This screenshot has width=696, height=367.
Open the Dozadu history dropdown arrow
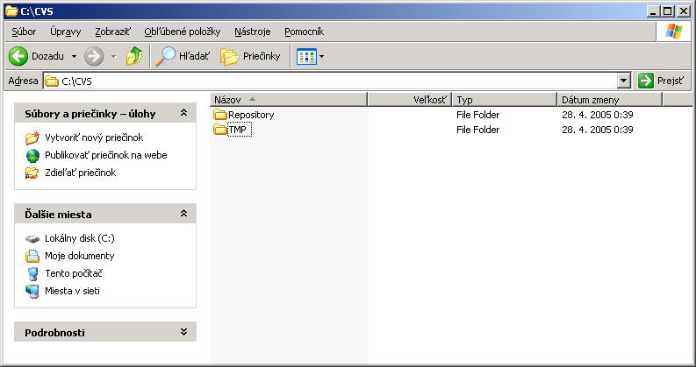tap(74, 56)
